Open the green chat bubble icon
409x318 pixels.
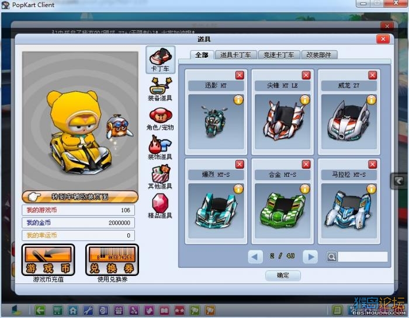195,310
